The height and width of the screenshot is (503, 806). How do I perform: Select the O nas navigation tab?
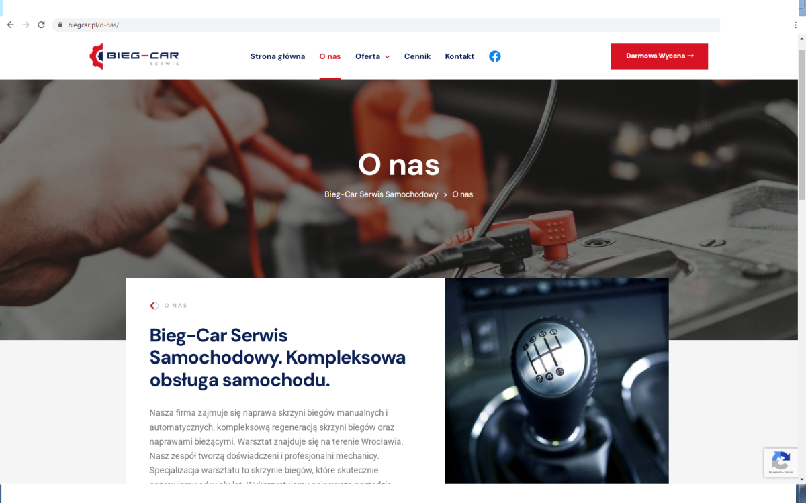330,56
